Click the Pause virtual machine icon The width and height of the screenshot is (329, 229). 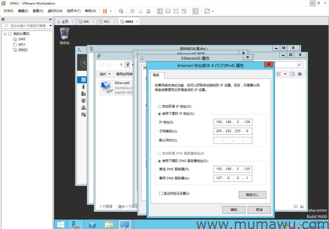click(x=105, y=11)
